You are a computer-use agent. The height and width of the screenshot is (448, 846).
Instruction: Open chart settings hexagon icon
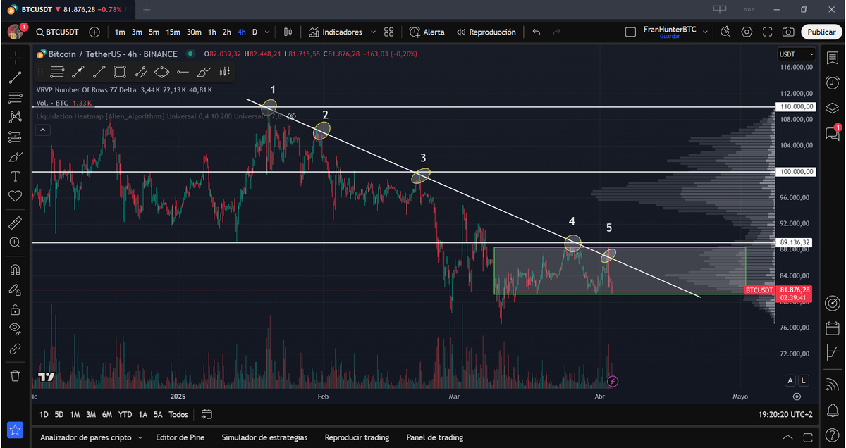point(747,32)
